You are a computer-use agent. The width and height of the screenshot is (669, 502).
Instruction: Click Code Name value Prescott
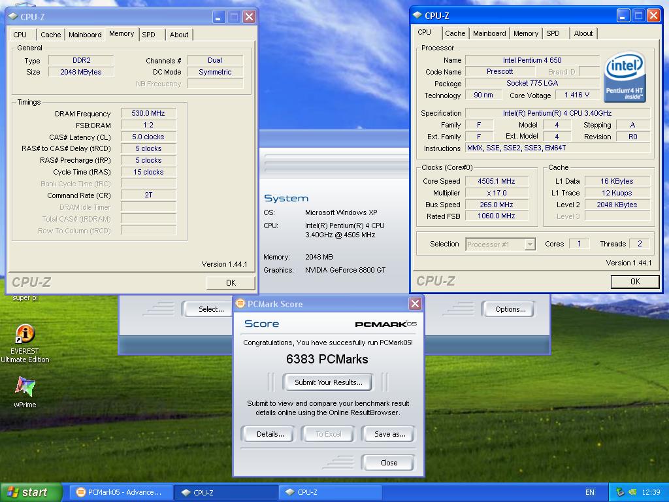(500, 71)
